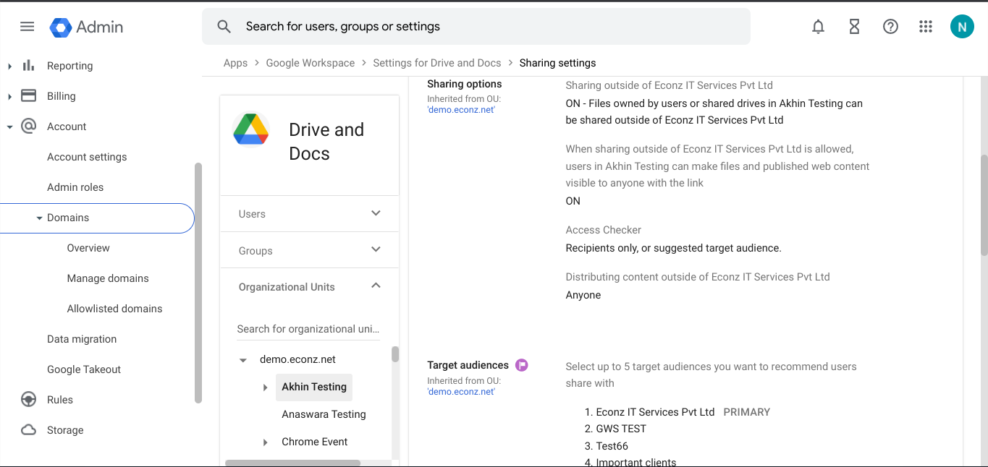Open the main hamburger menu
Image resolution: width=988 pixels, height=467 pixels.
pos(27,27)
